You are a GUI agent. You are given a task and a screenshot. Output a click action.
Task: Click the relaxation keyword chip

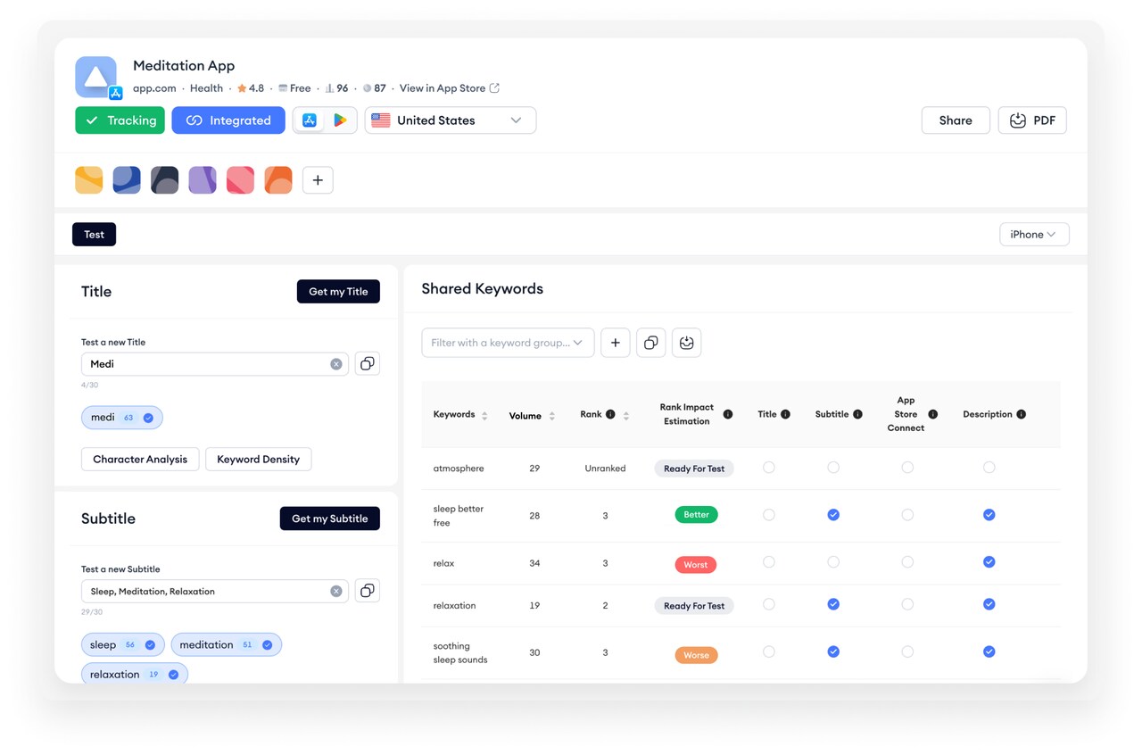(x=135, y=675)
